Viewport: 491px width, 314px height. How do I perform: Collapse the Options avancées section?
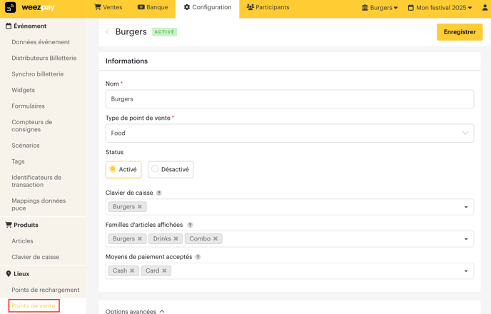[x=135, y=311]
